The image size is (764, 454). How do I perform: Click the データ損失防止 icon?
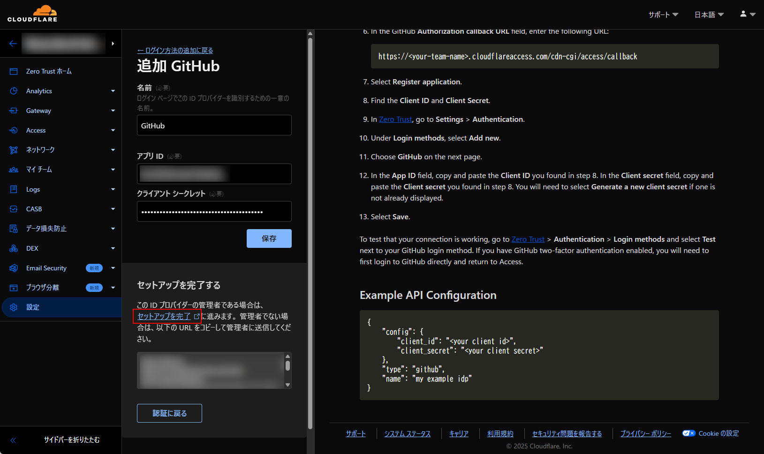[x=14, y=229]
